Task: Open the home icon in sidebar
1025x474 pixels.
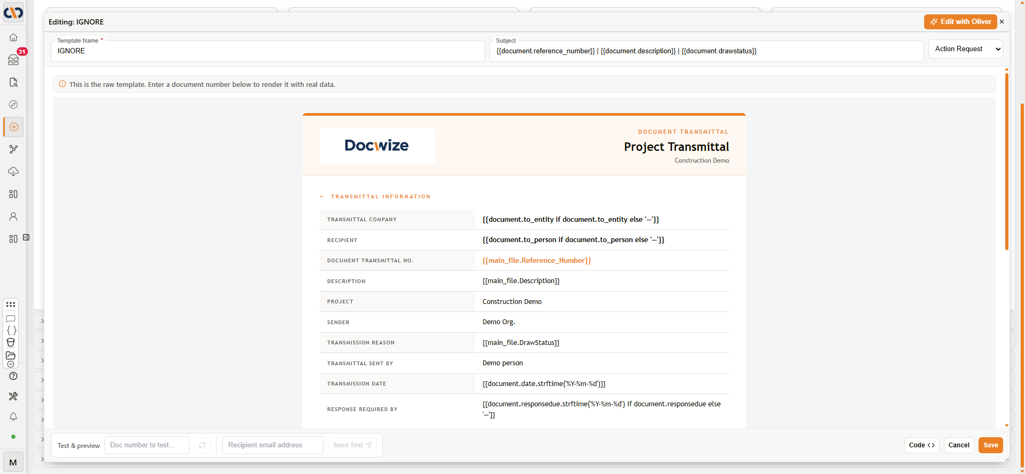Action: [x=13, y=37]
